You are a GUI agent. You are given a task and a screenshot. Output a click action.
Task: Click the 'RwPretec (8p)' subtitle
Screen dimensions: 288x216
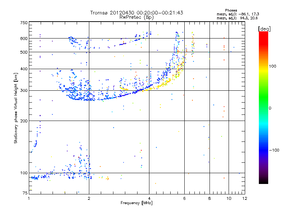136,17
